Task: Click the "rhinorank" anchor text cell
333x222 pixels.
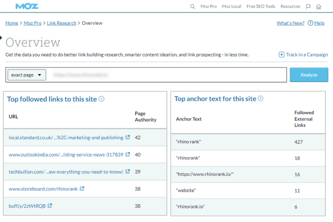Action: 188,158
